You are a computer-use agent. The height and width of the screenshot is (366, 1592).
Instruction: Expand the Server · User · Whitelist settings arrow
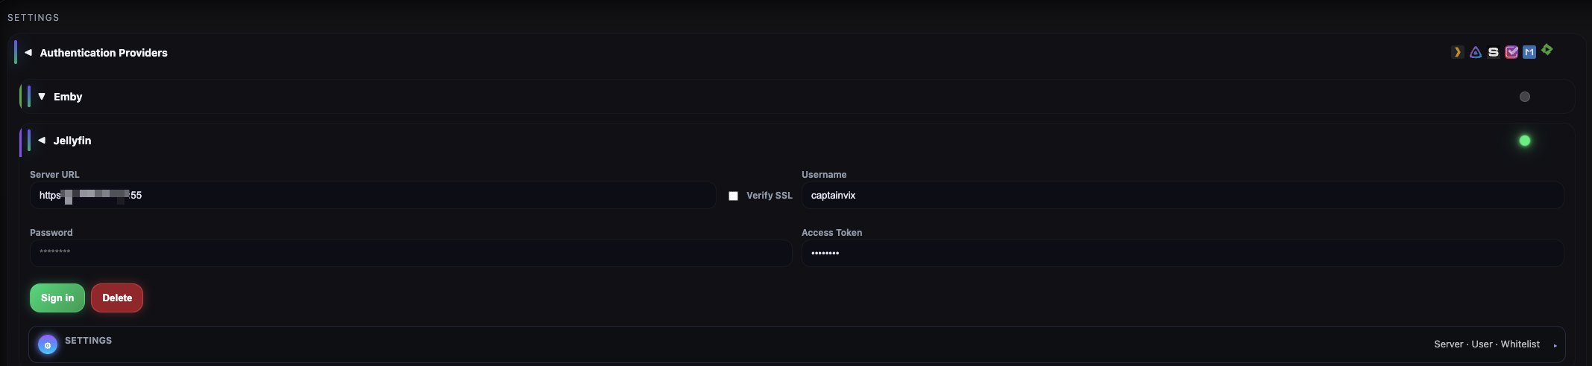1555,345
